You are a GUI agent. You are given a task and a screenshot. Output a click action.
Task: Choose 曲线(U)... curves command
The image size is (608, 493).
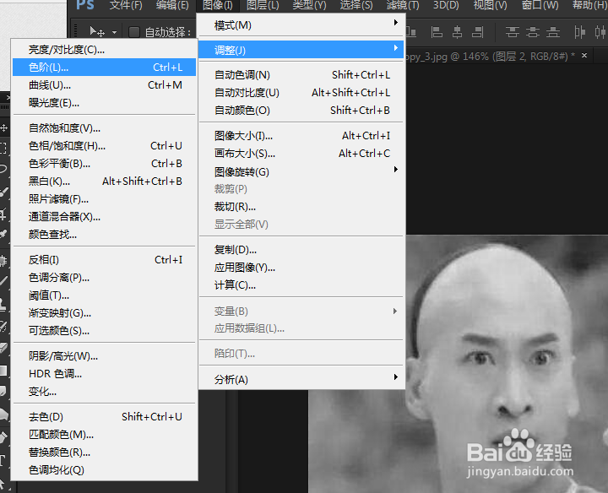[x=105, y=85]
